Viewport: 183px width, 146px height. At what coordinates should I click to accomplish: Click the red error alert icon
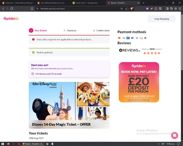tap(33, 39)
